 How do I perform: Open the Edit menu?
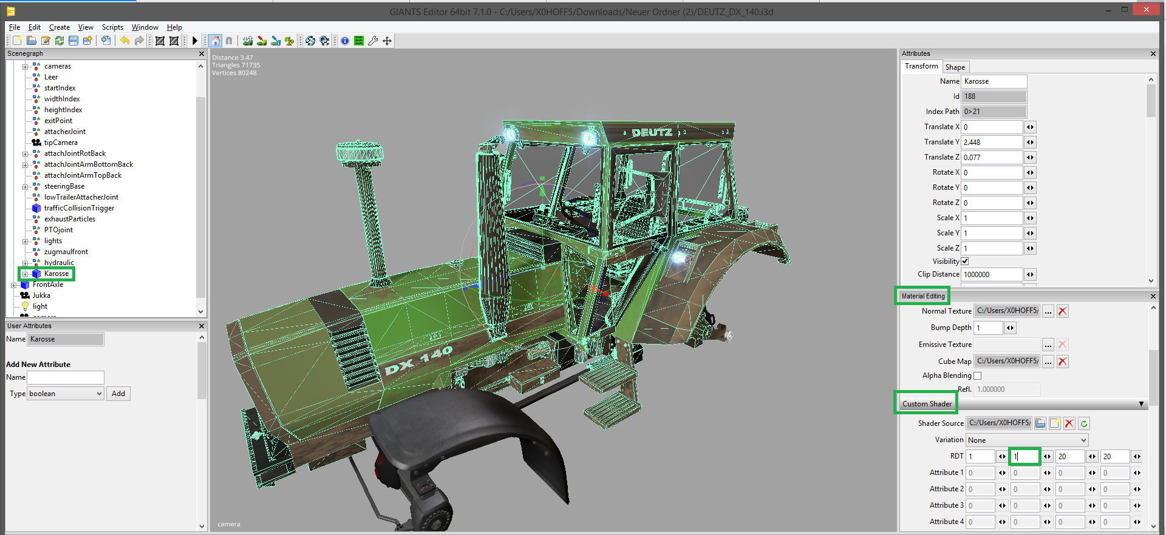(35, 27)
